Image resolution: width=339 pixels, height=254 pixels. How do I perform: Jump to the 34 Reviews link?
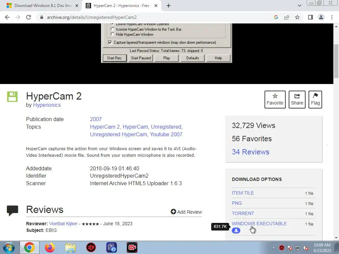[x=251, y=152]
